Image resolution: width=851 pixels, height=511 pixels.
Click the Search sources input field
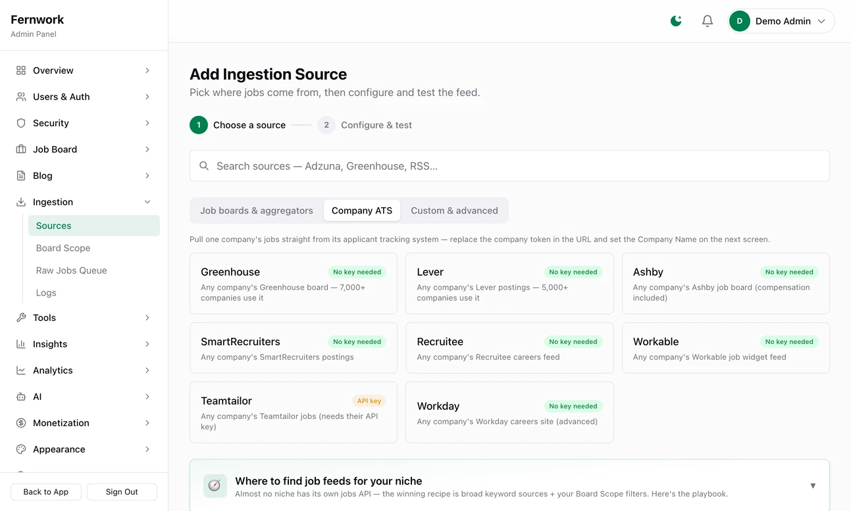coord(509,166)
